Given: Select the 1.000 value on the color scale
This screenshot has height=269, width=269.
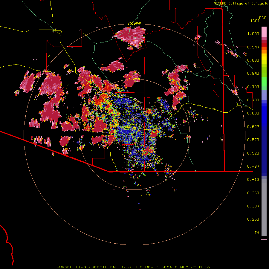Looking at the screenshot, I should [253, 33].
